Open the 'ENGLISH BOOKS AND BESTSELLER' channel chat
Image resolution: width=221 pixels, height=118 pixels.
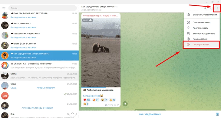tap(39, 15)
